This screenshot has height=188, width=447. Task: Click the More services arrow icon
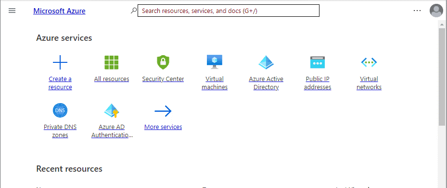[163, 111]
